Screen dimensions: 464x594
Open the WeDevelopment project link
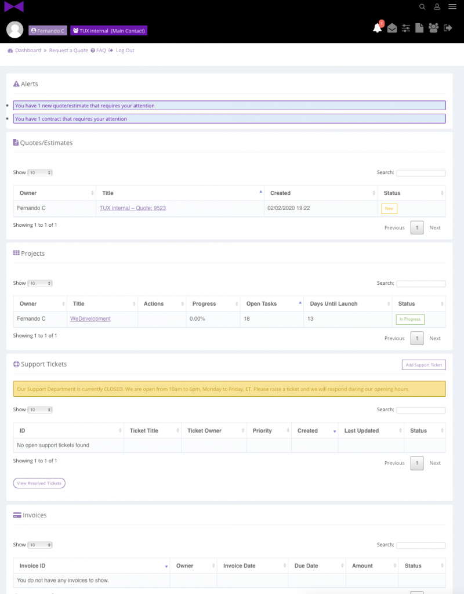click(90, 318)
